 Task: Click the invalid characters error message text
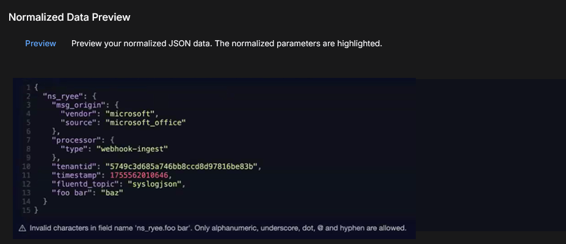(218, 229)
